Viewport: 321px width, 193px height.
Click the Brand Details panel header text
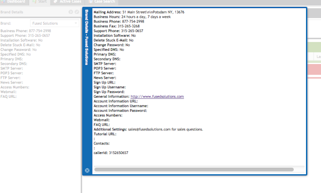12,12
